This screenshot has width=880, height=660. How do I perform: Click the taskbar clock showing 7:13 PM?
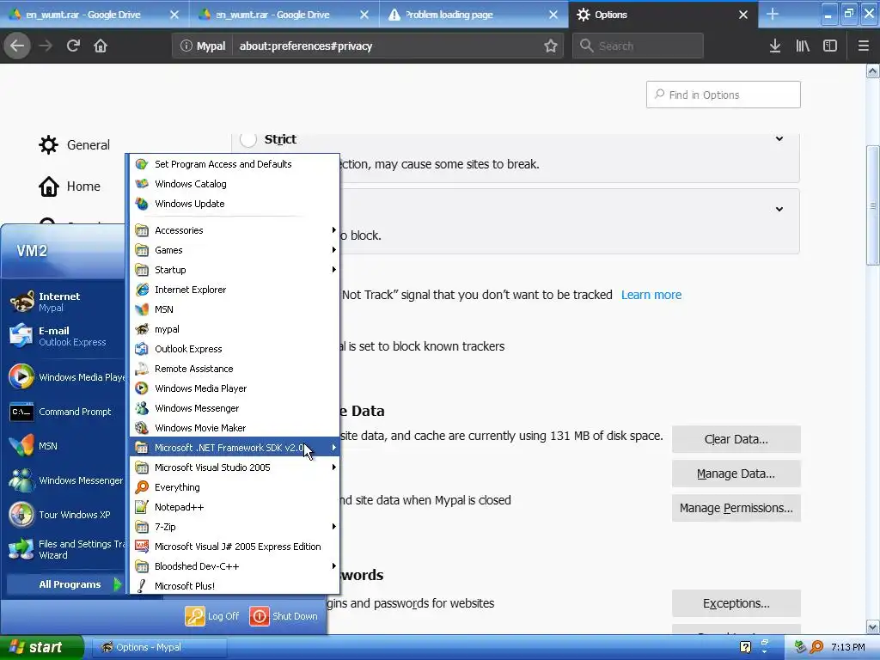[x=847, y=647]
